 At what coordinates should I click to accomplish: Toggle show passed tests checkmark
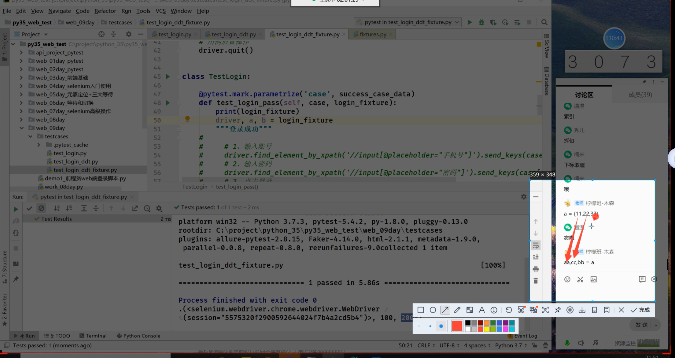click(x=30, y=208)
